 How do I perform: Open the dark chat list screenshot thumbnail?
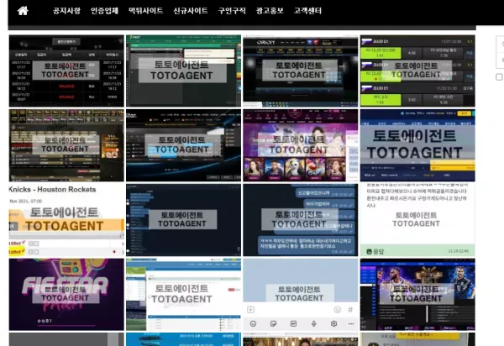click(x=183, y=220)
